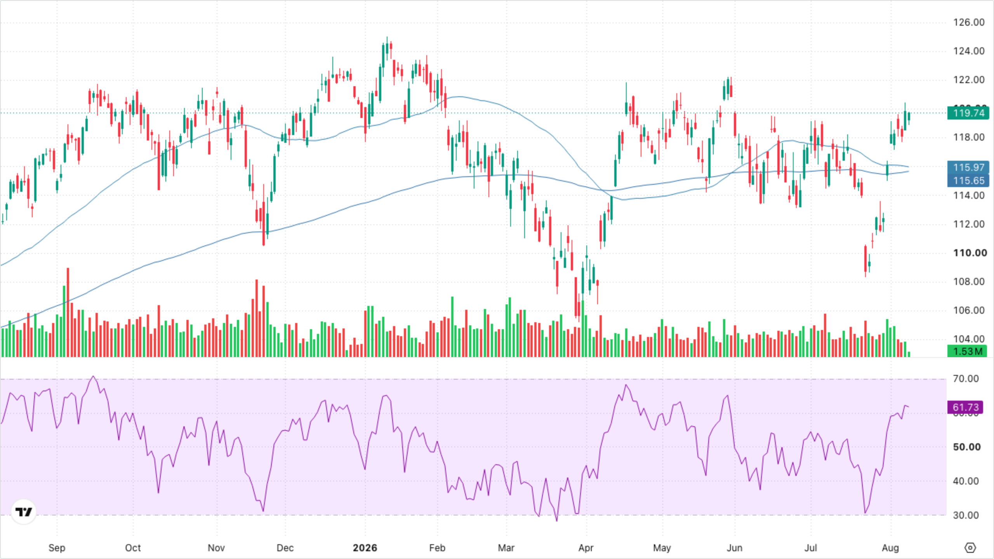
Task: Click the RSI value label 61.73
Action: click(x=966, y=407)
